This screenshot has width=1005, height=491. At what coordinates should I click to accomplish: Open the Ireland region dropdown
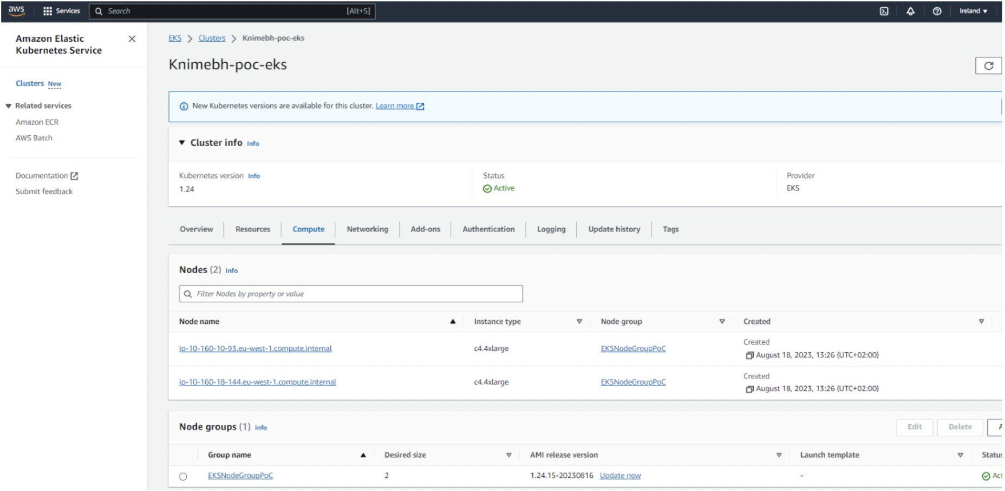coord(973,11)
